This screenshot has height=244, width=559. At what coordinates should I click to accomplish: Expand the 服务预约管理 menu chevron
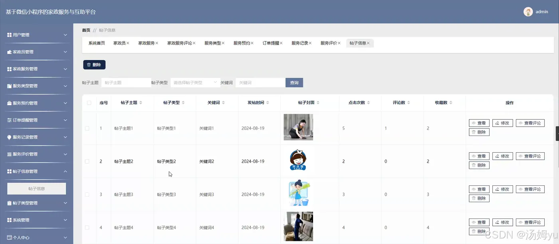click(65, 103)
